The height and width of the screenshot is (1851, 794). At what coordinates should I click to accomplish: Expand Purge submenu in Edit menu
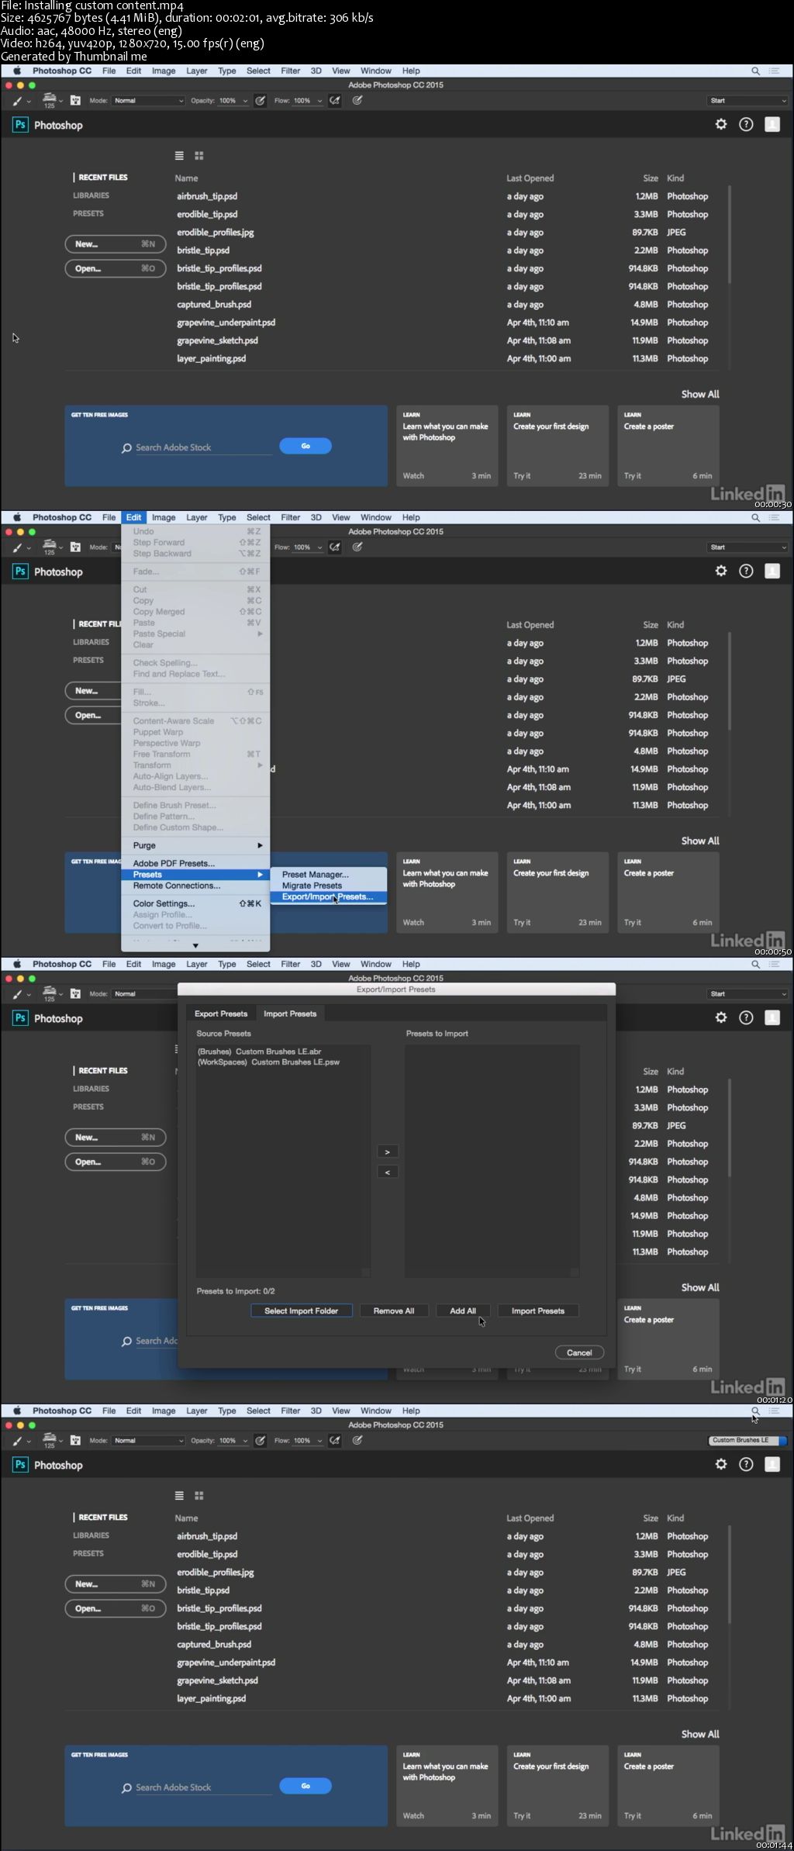(195, 845)
